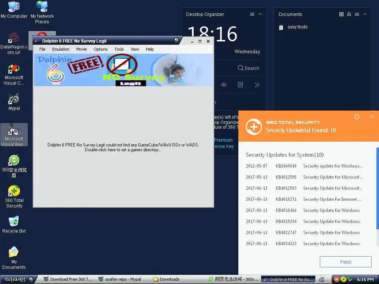Image resolution: width=379 pixels, height=284 pixels.
Task: Open the My Computer desktop icon
Action: click(x=14, y=10)
